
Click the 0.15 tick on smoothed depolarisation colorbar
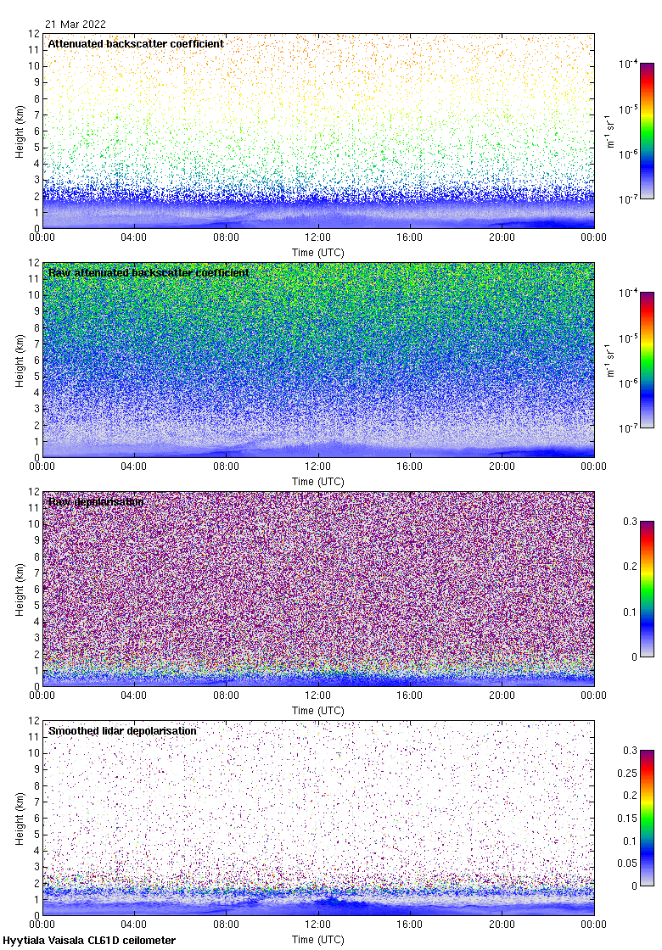627,818
